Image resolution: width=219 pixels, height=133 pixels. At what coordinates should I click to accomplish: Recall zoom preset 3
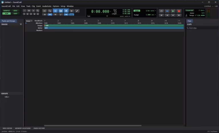pyautogui.click(x=31, y=14)
